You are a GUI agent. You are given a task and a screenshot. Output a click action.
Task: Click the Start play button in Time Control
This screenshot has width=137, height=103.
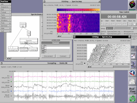tap(107, 24)
